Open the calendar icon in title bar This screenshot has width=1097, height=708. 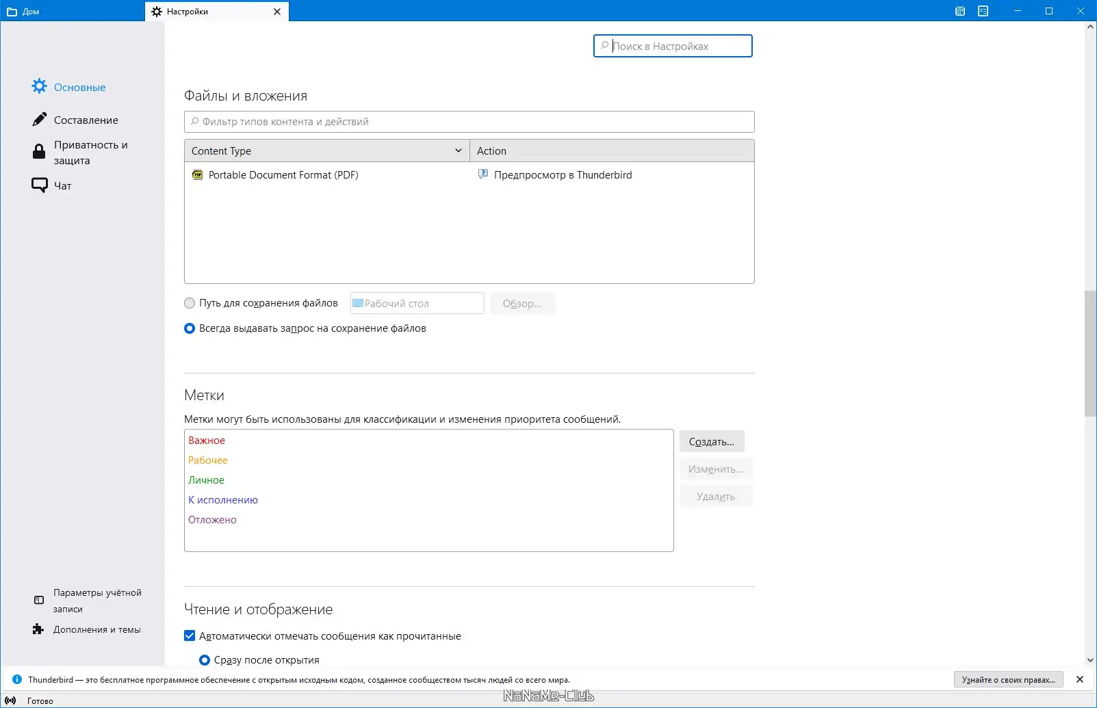point(960,11)
